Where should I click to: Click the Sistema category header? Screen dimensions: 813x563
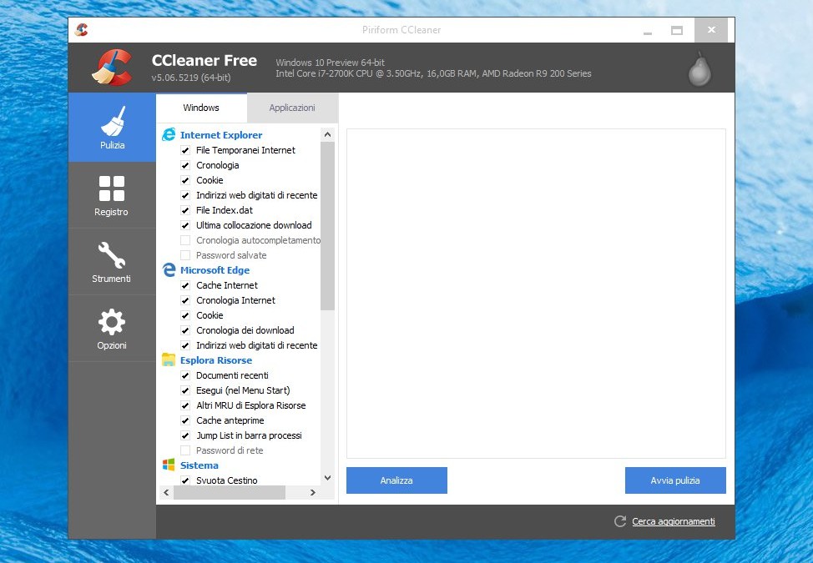pos(199,465)
